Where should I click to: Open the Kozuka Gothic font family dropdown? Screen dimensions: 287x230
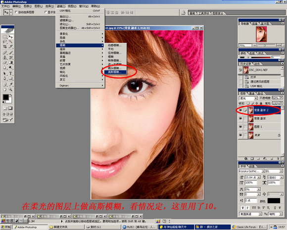[x=252, y=171]
